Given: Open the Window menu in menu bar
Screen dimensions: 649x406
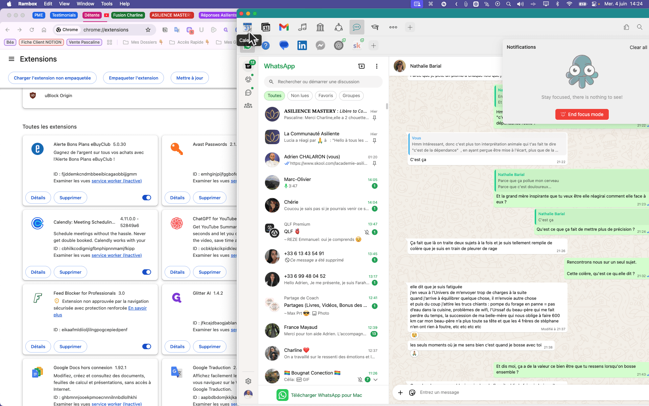Looking at the screenshot, I should pos(85,4).
